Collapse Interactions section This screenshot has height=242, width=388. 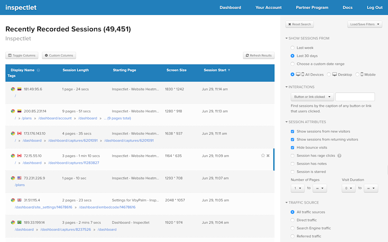[x=300, y=87]
